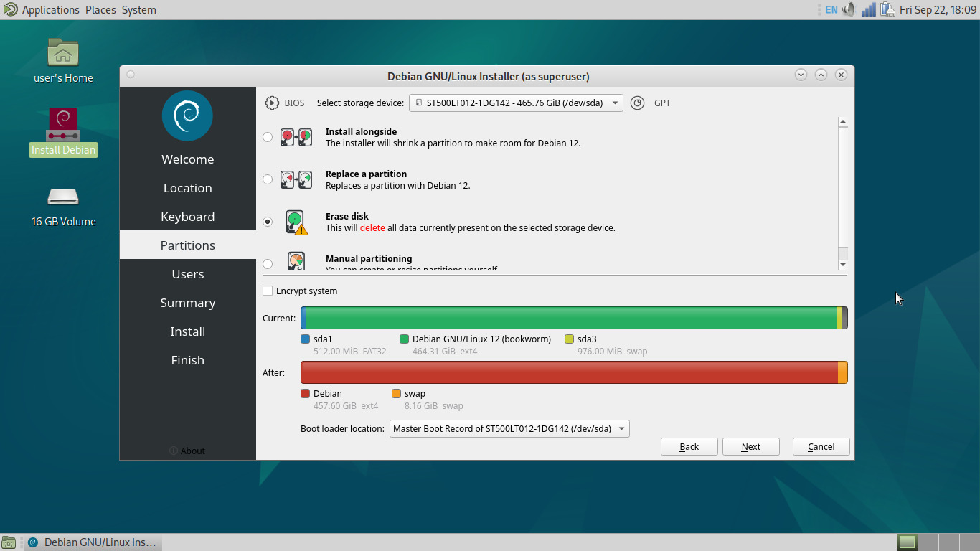Click the GPT partition table icon
This screenshot has width=980, height=551.
tap(637, 103)
